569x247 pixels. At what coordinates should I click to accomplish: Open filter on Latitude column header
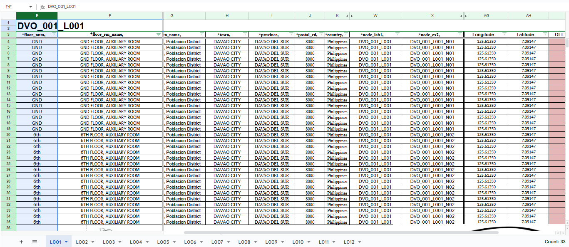(545, 35)
